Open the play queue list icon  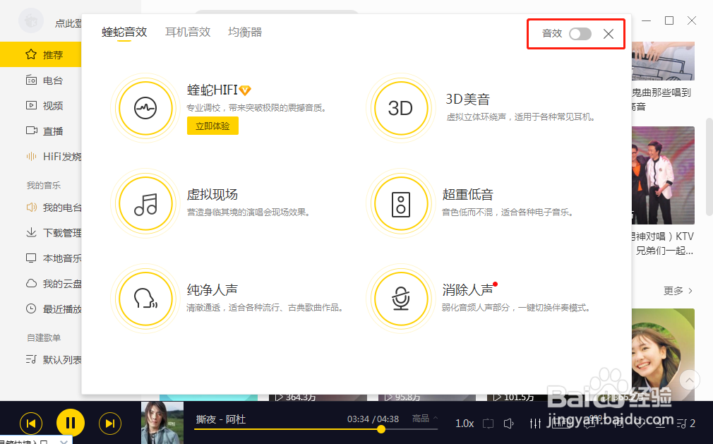(685, 424)
